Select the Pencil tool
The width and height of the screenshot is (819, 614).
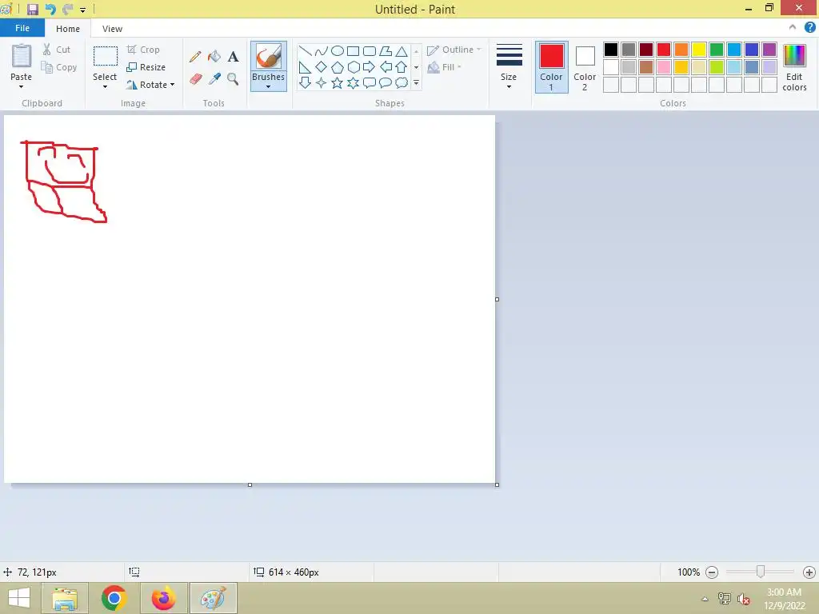(195, 57)
